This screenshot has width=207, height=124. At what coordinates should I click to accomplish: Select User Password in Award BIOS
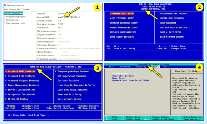168,23
